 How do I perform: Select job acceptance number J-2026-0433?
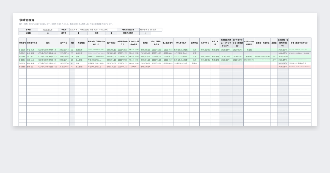pos(168,63)
